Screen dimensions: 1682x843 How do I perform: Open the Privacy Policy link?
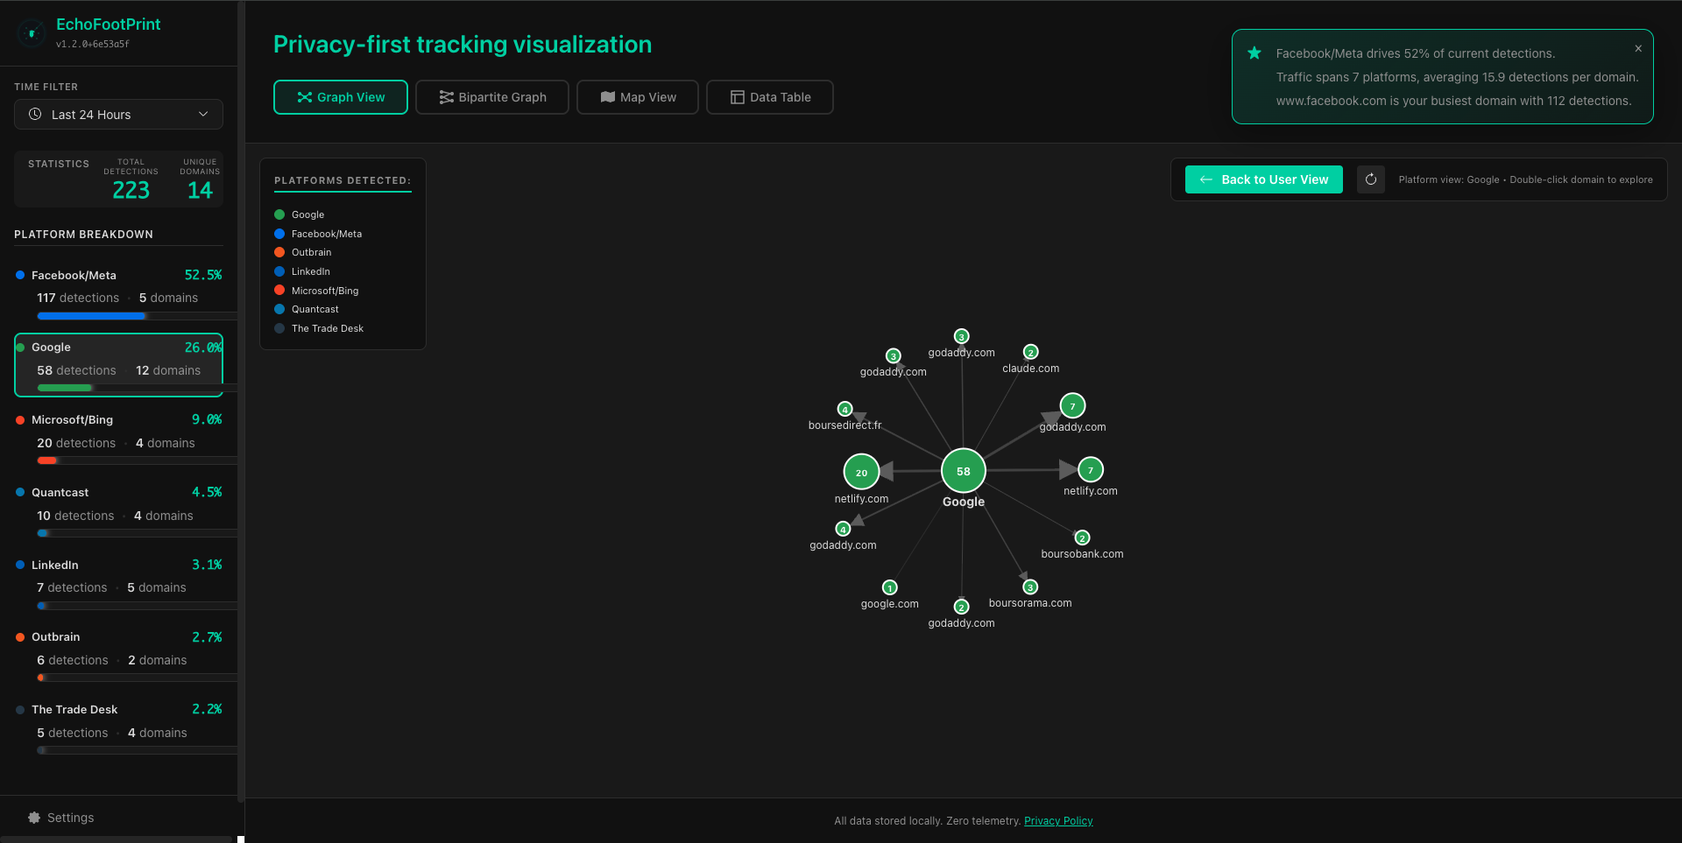pos(1058,820)
